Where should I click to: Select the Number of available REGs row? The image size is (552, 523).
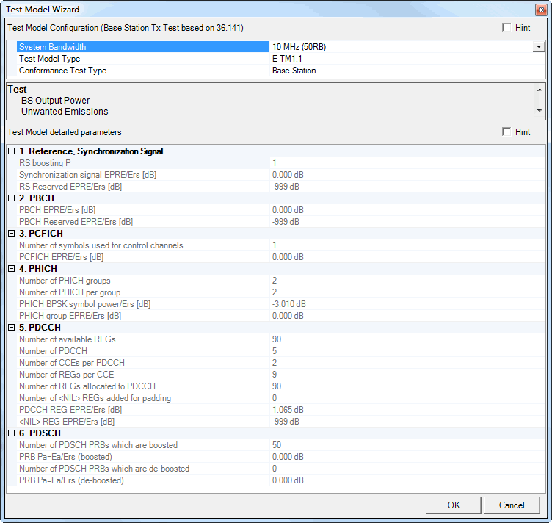click(x=280, y=339)
